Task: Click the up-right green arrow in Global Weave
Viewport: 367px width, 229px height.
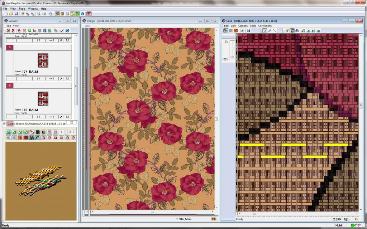Action: (8, 132)
